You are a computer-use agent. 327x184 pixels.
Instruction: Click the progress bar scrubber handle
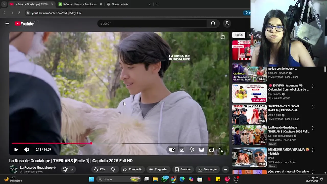[91, 143]
